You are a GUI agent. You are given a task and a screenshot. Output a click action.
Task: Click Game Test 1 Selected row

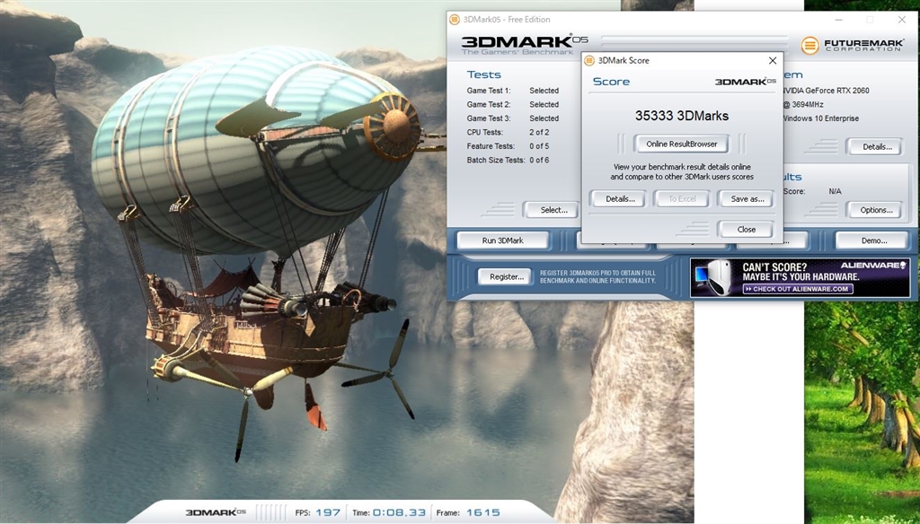tap(513, 91)
